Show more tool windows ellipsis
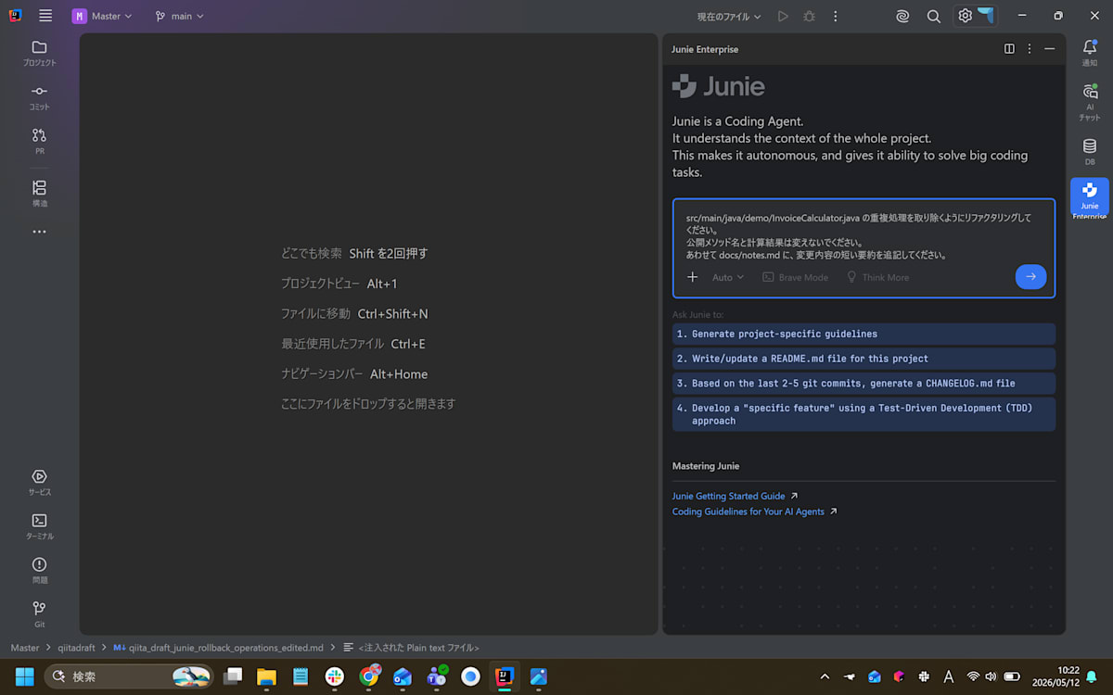Image resolution: width=1113 pixels, height=695 pixels. click(x=39, y=232)
